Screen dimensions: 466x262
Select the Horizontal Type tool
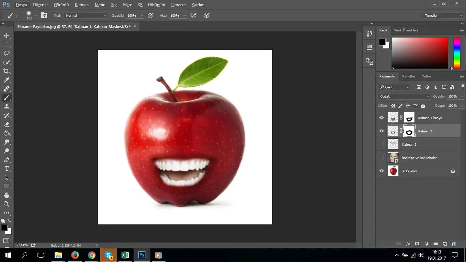click(x=6, y=169)
